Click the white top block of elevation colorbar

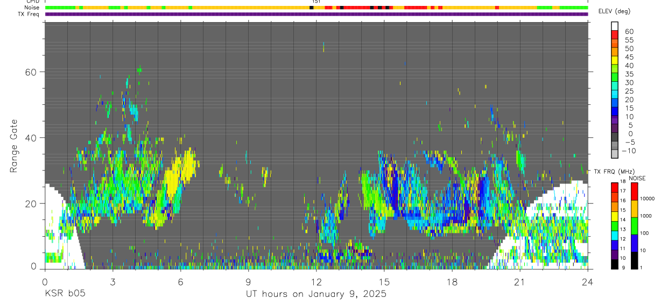pos(615,26)
